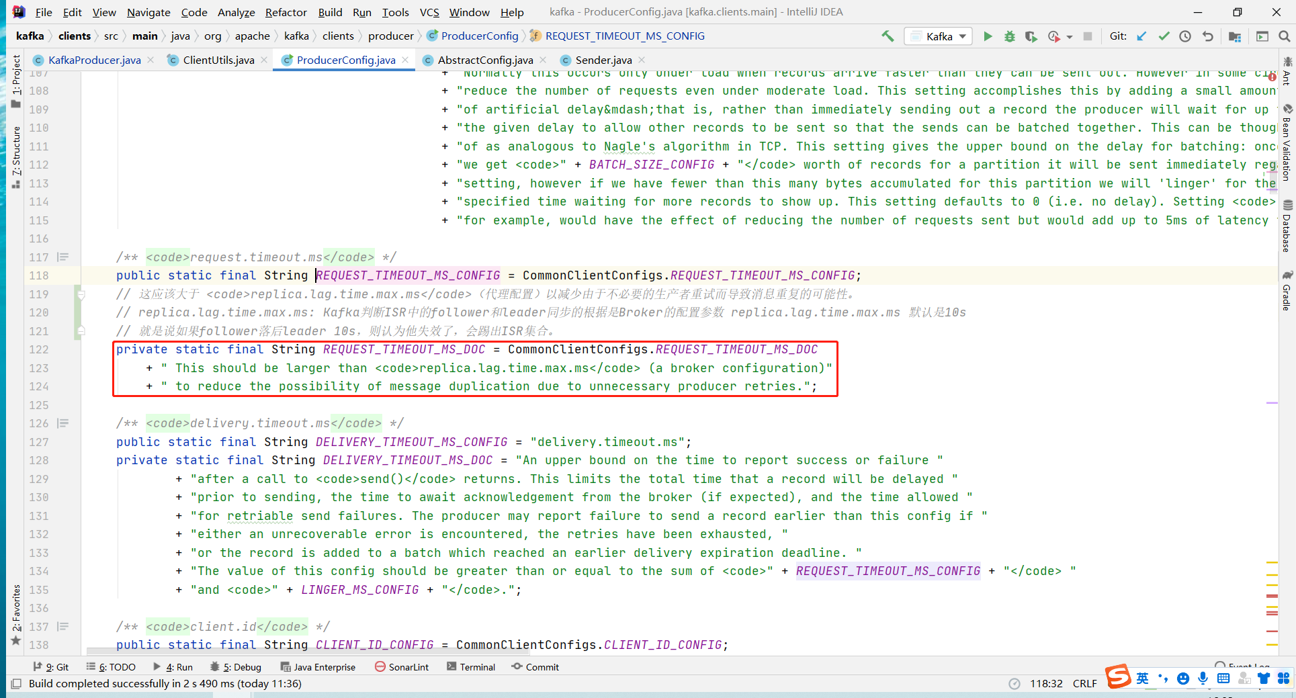This screenshot has height=698, width=1296.
Task: Open the Bean Validation tool window
Action: 1287,142
